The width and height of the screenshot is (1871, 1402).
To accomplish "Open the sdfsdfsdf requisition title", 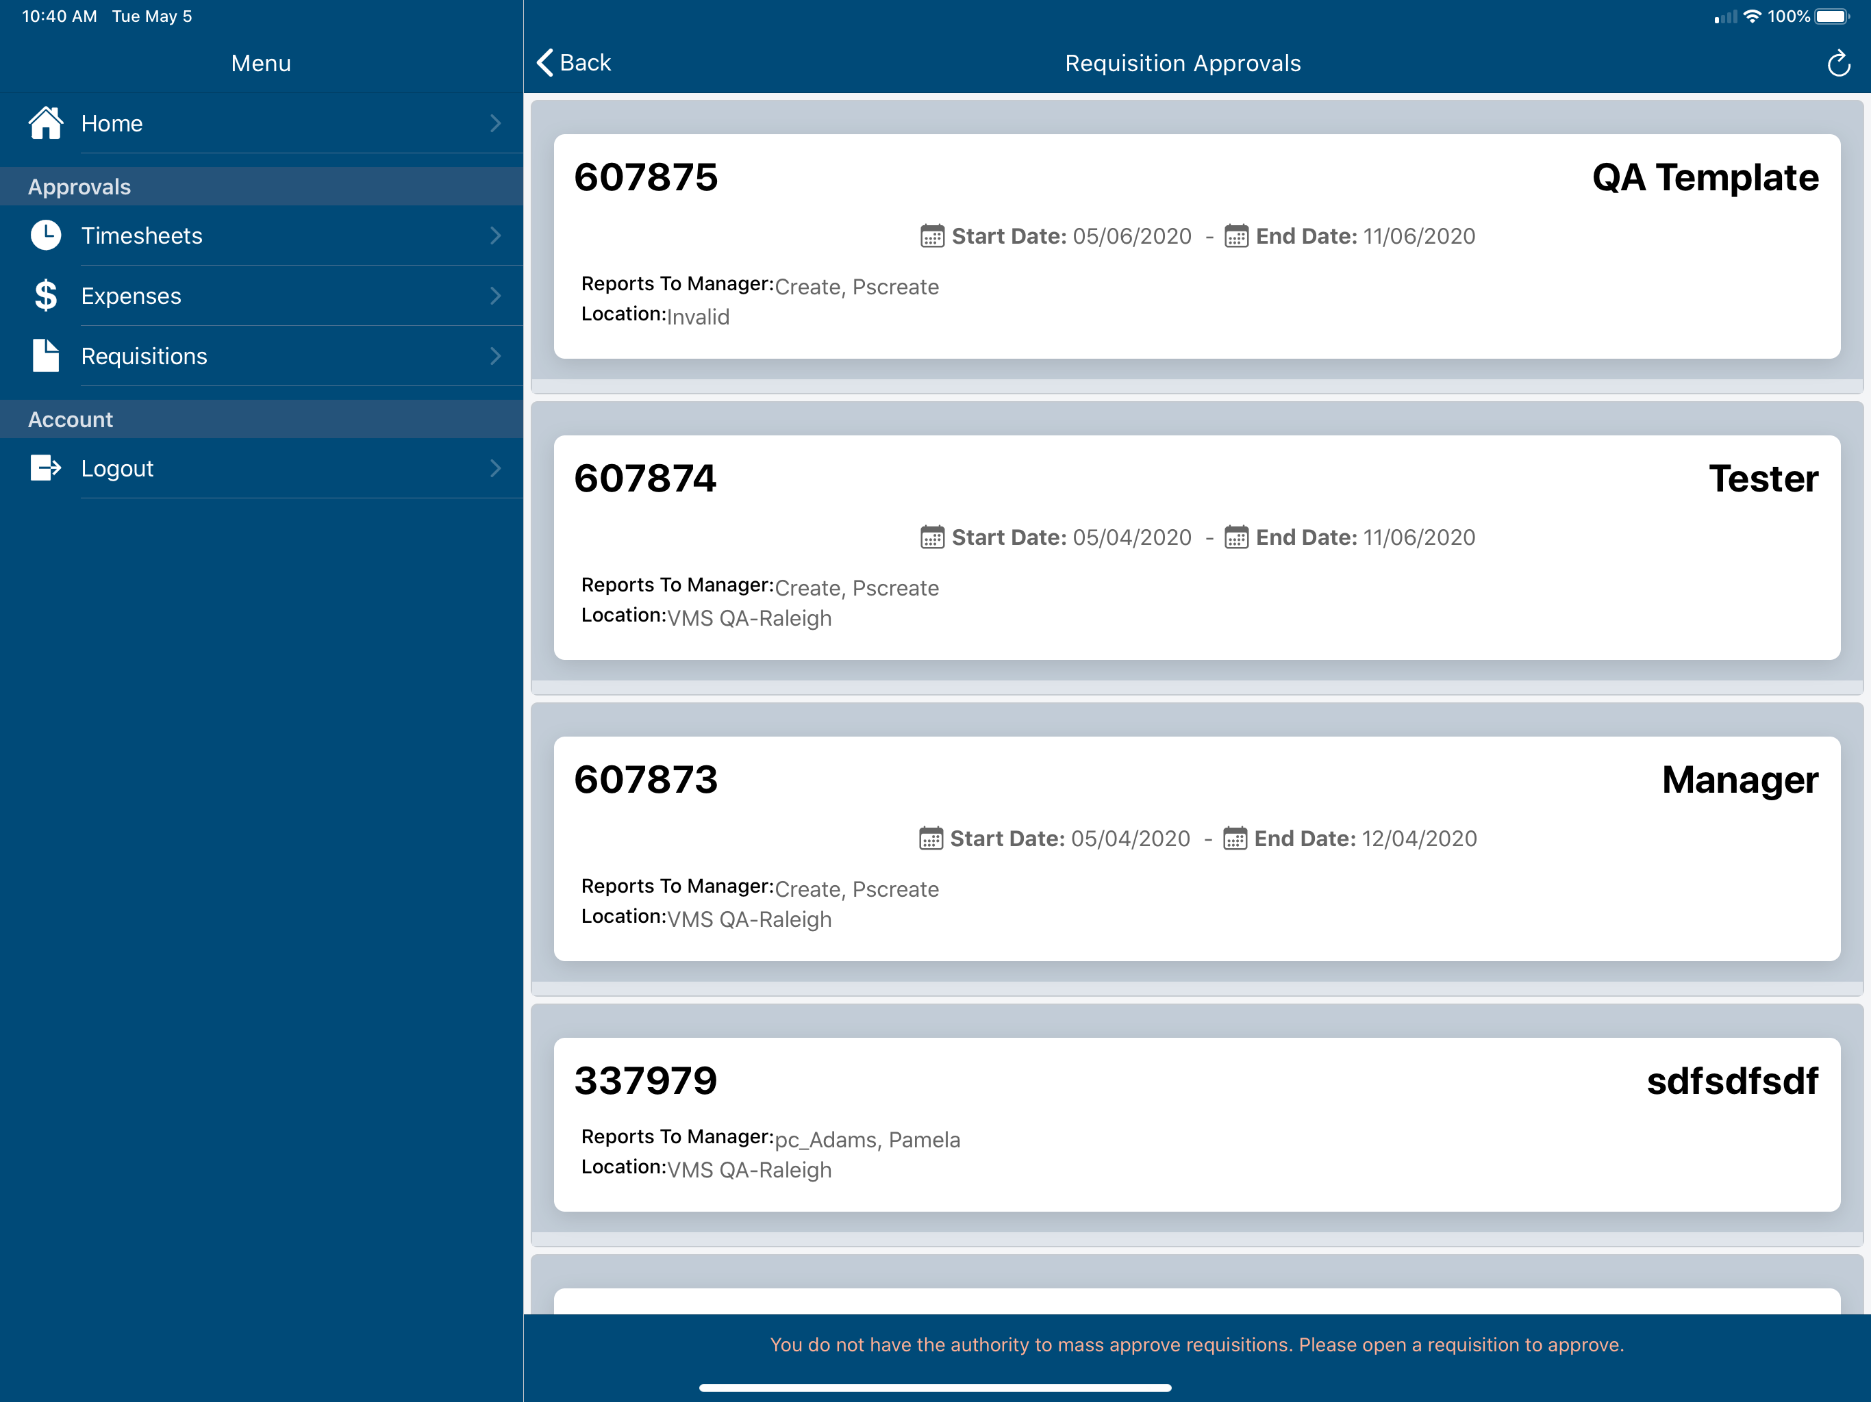I will pos(1732,1081).
